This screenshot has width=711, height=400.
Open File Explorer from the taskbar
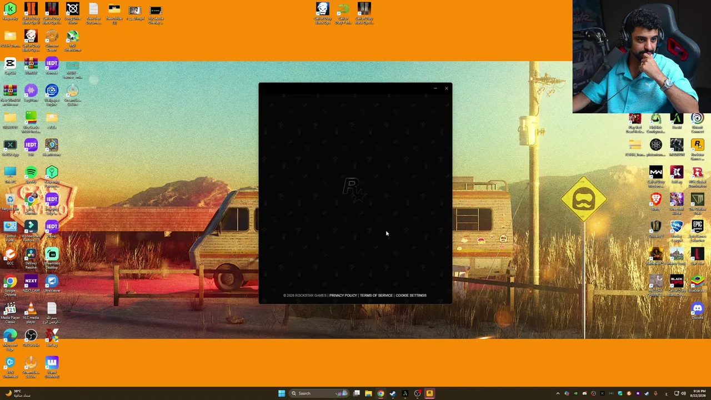[368, 393]
